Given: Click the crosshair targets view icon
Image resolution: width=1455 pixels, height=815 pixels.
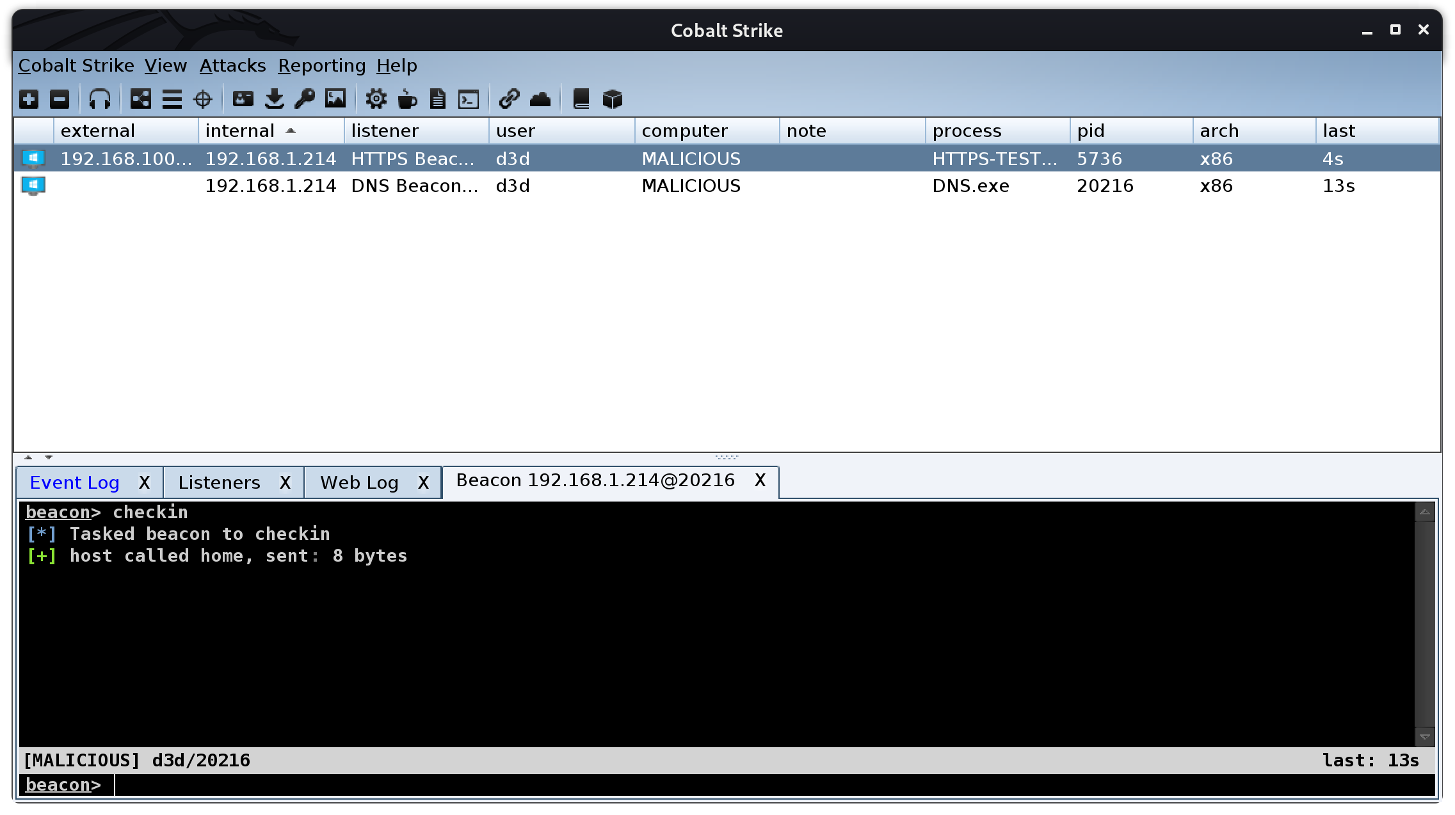Looking at the screenshot, I should pos(203,99).
